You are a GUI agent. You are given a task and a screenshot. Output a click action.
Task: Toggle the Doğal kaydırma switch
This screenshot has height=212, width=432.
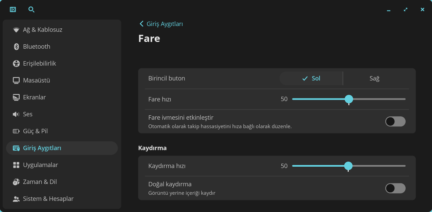[395, 188]
